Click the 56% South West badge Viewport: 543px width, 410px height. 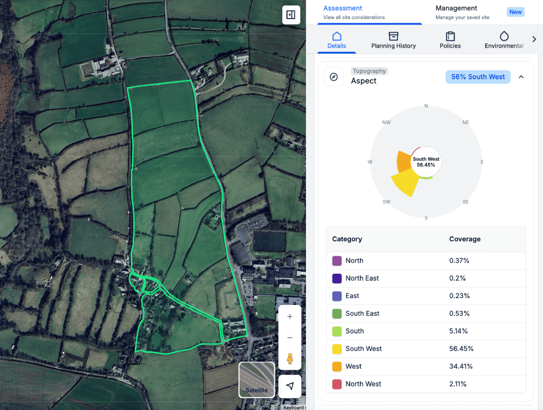click(x=478, y=77)
